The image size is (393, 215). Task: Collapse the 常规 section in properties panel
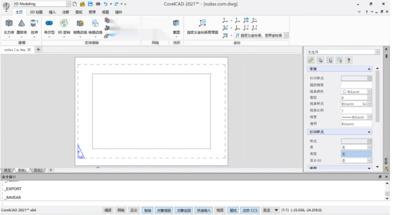click(x=370, y=69)
